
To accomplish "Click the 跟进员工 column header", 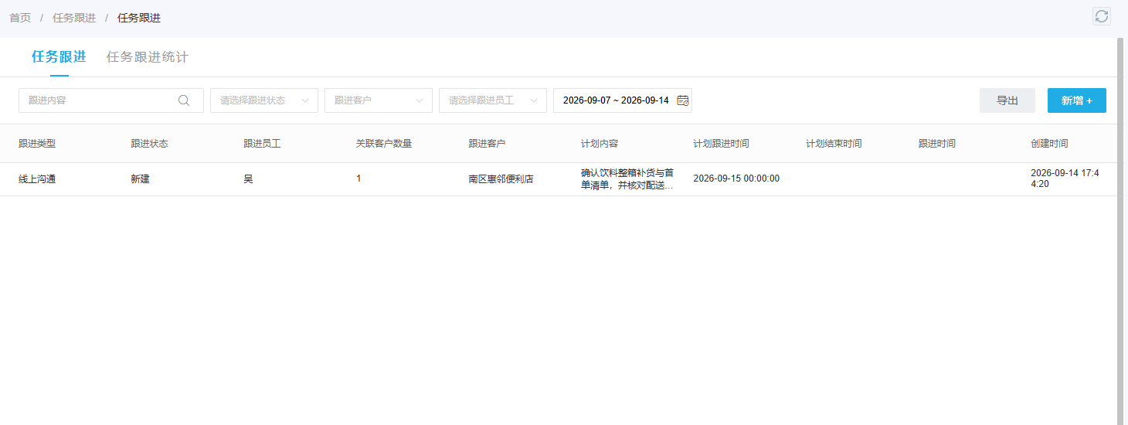I will coord(262,144).
